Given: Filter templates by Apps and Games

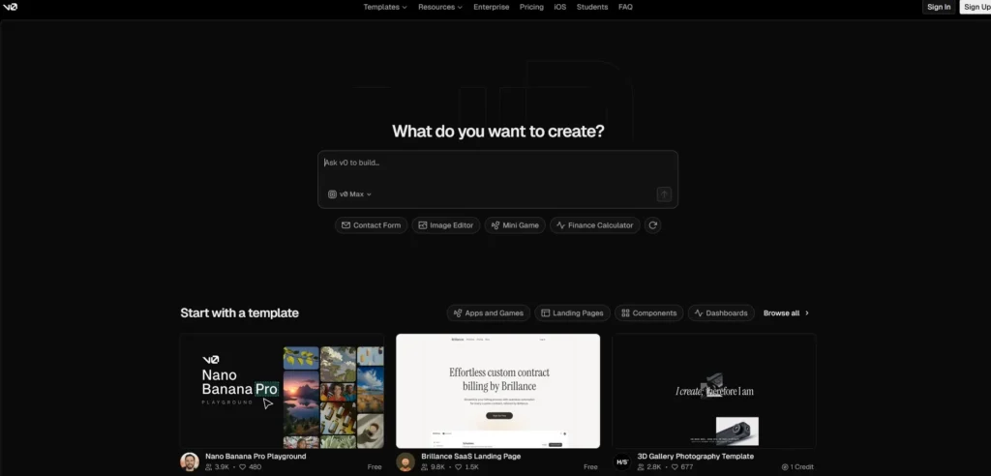Looking at the screenshot, I should pos(488,312).
